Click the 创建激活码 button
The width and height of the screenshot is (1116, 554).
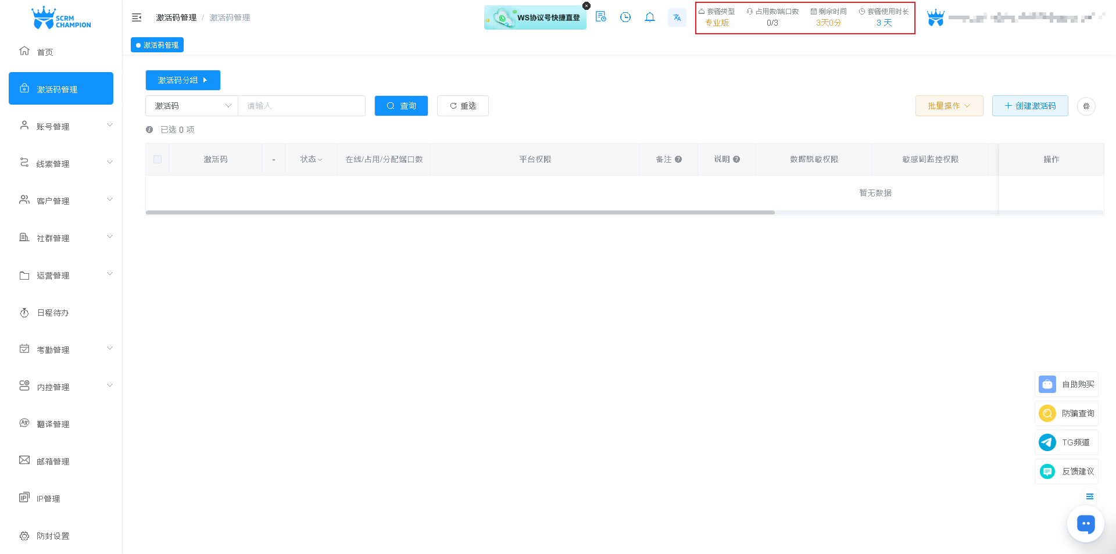[x=1029, y=106]
